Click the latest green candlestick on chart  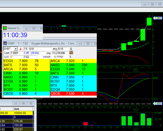(x=149, y=22)
